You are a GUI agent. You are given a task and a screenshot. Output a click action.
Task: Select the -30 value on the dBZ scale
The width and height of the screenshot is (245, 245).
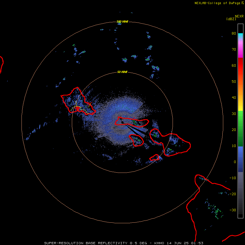[233, 210]
